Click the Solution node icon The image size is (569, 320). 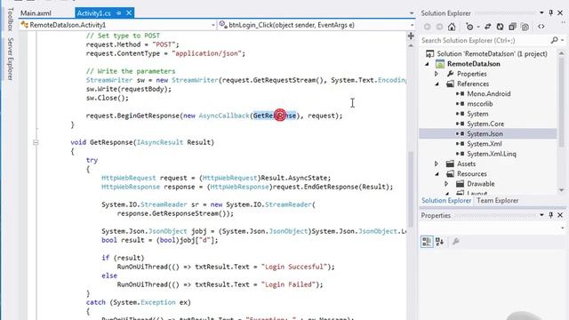point(429,53)
